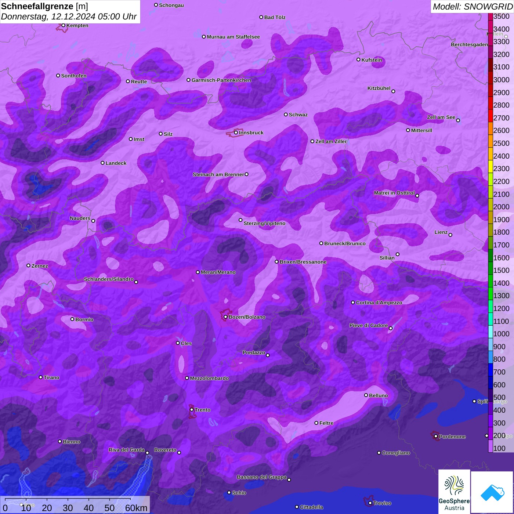Click the 'Brixen/Bressanone' label
The width and height of the screenshot is (514, 514).
(x=303, y=262)
